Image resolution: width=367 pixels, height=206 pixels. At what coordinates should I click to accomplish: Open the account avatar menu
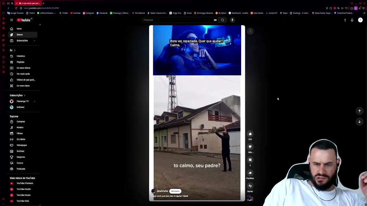pyautogui.click(x=360, y=20)
